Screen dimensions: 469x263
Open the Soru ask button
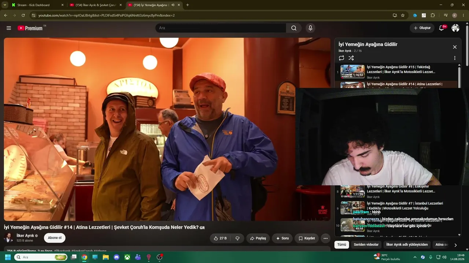tap(282, 238)
